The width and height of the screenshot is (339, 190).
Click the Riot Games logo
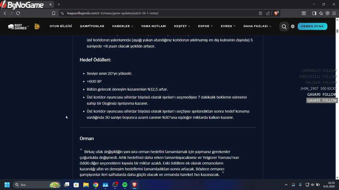coord(18,26)
